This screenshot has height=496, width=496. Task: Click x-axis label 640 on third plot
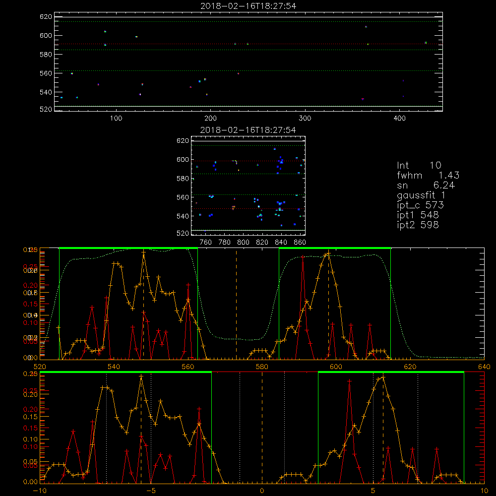(x=484, y=367)
